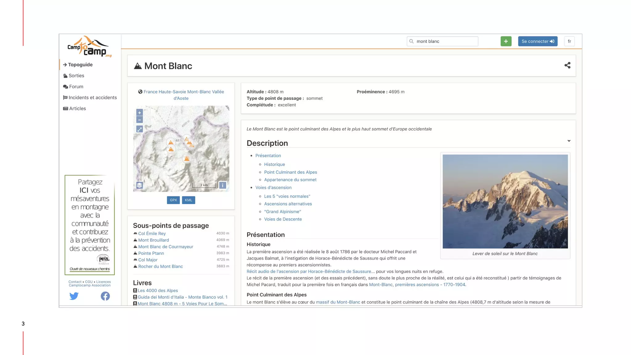Click the share icon beside Mont Blanc title
631x355 pixels.
click(567, 65)
